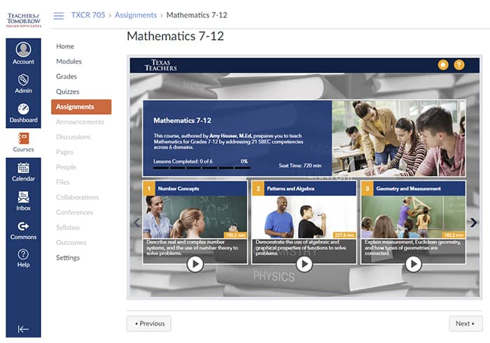Open Files in course navigation
This screenshot has width=490, height=343.
pyautogui.click(x=62, y=182)
